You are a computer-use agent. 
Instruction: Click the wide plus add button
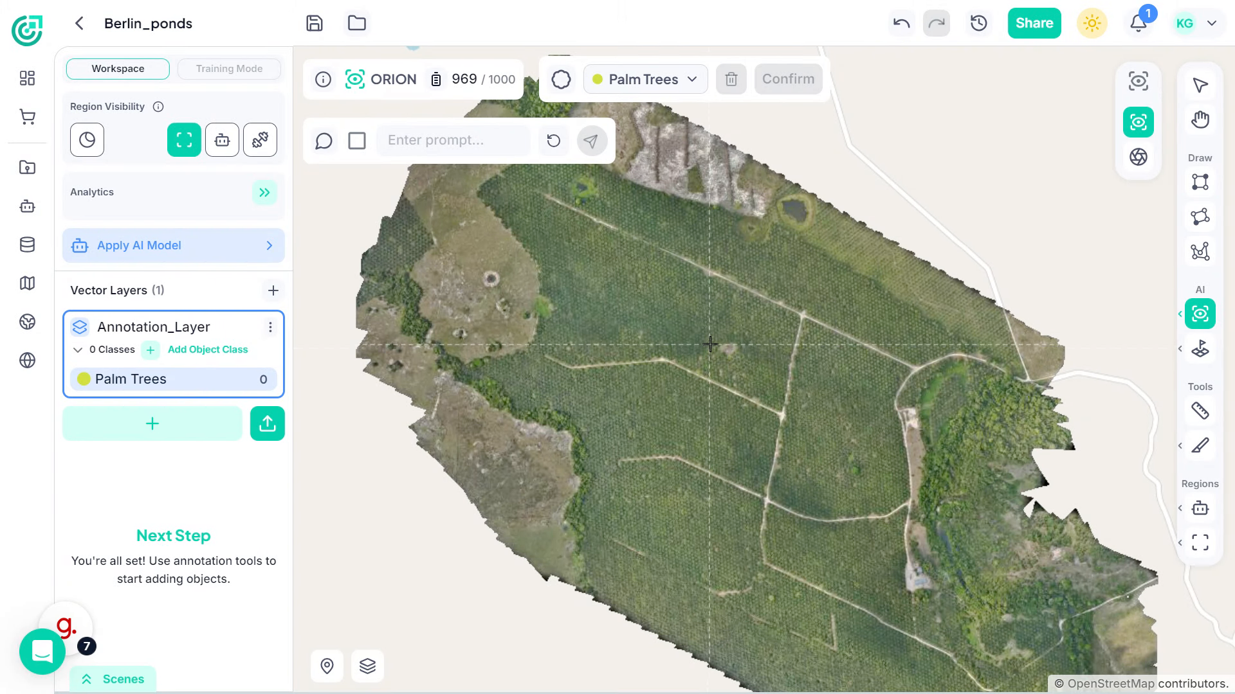click(152, 424)
